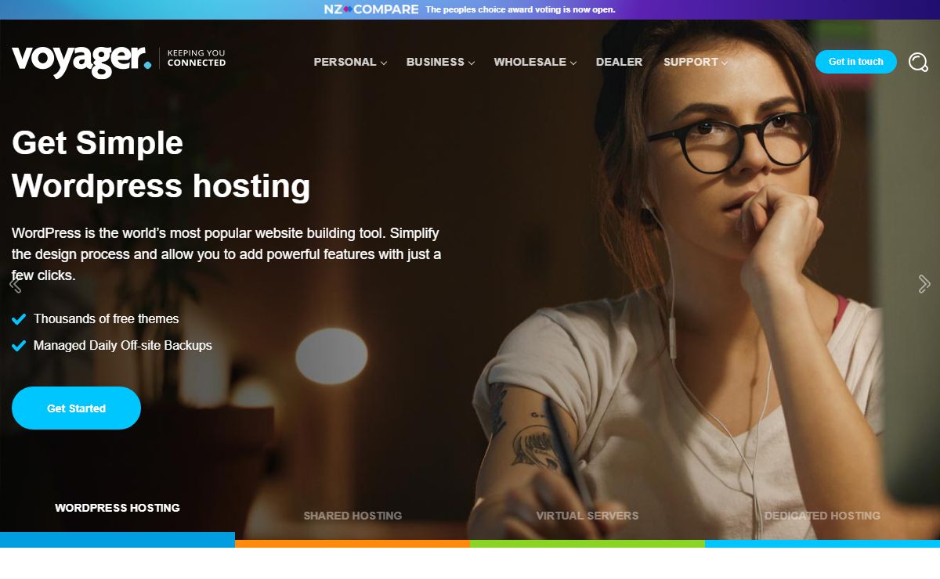Expand the Personal menu

pos(350,62)
